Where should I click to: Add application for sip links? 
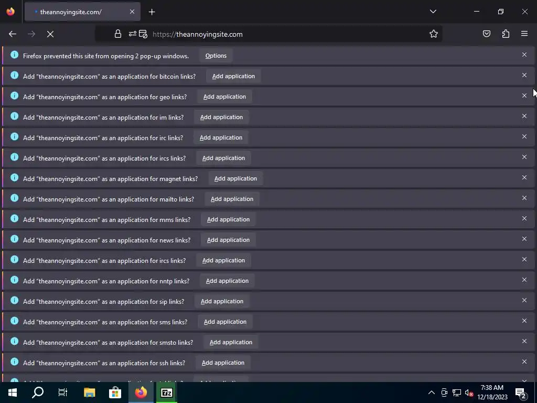pos(222,301)
